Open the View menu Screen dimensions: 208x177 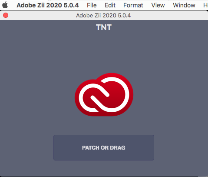pos(158,5)
